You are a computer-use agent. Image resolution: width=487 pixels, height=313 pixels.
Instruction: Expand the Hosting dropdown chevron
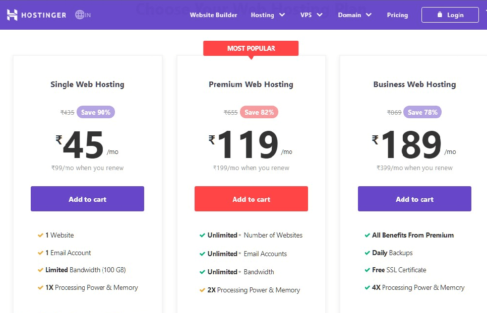[x=282, y=15]
